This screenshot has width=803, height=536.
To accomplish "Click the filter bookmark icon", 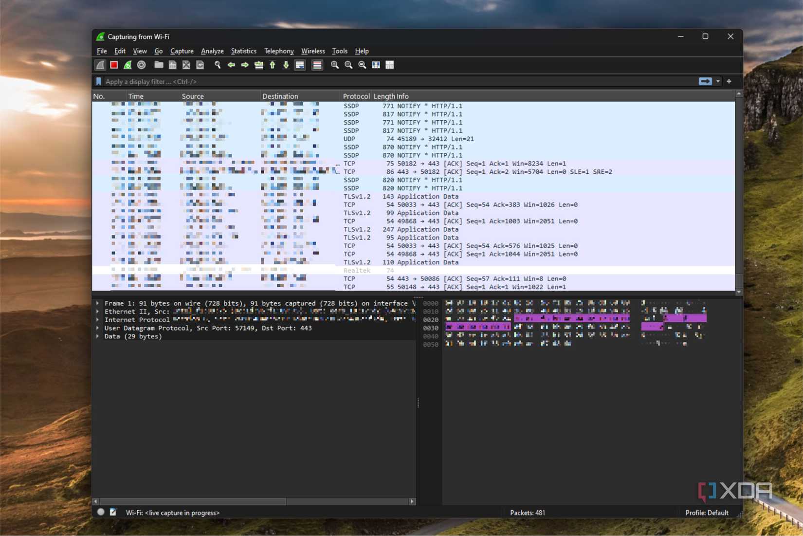I will 98,81.
